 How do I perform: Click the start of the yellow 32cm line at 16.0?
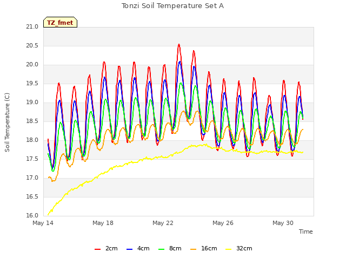pos(48,215)
